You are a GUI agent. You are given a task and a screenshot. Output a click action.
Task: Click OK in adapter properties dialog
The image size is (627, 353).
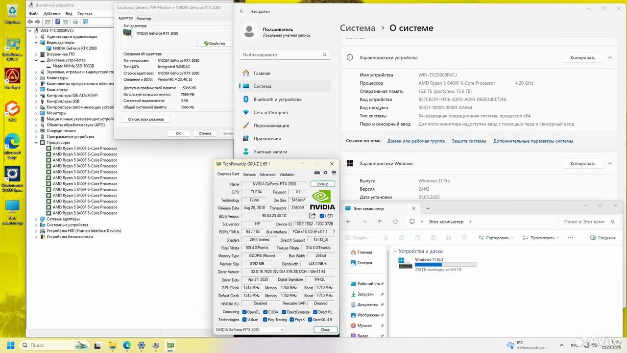178,133
